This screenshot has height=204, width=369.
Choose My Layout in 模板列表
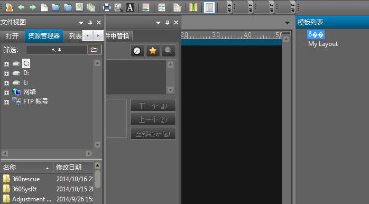tap(323, 44)
